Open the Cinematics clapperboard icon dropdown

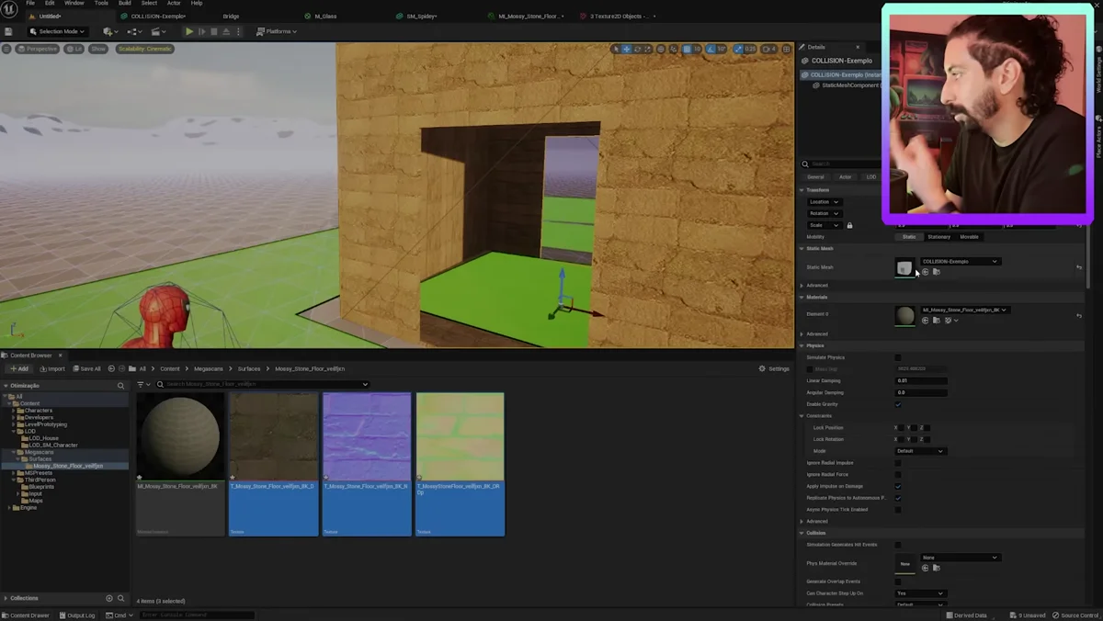pyautogui.click(x=159, y=31)
